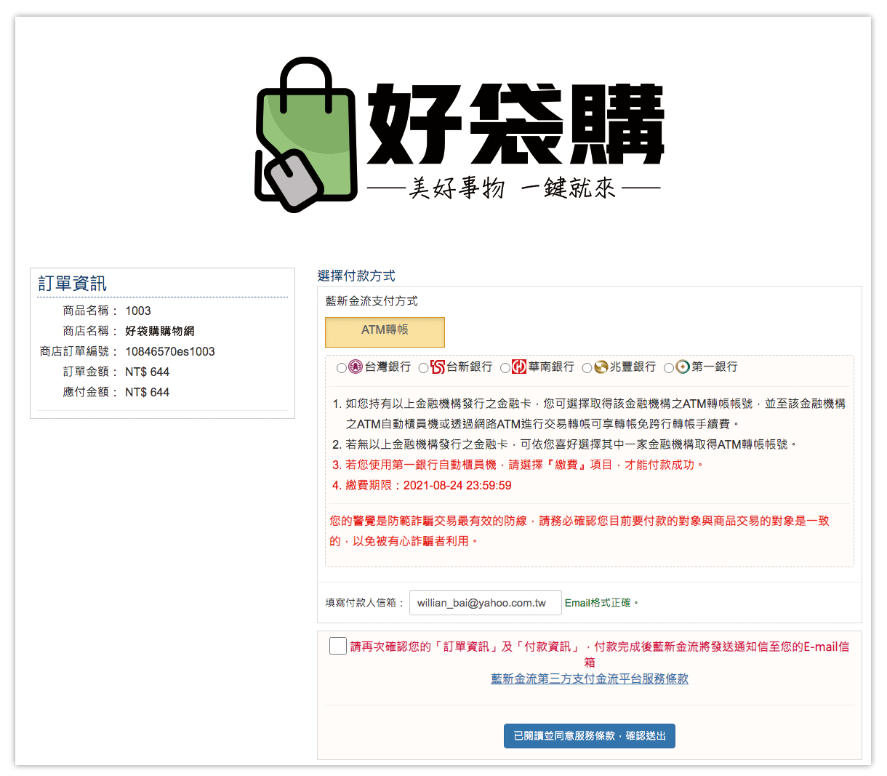Click note 3 about 第一銀行自動櫃員機
The image size is (887, 776).
(518, 465)
